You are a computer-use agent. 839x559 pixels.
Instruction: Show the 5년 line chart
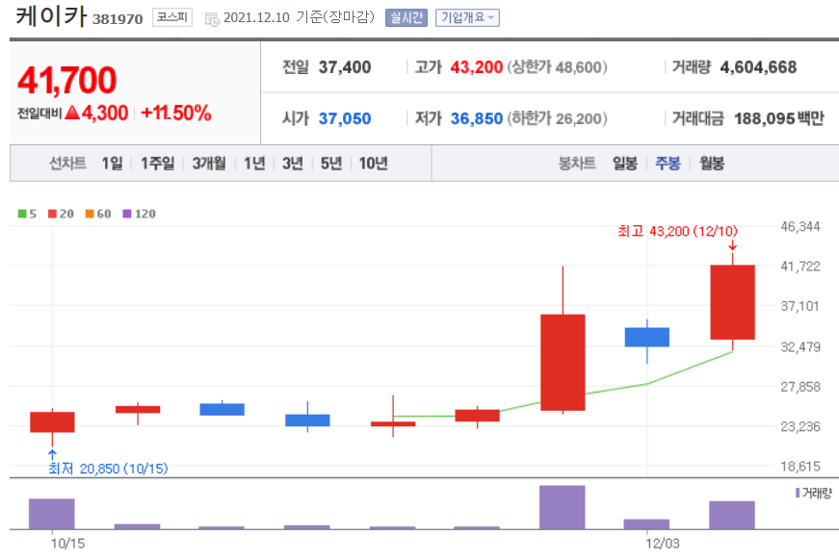coord(330,163)
